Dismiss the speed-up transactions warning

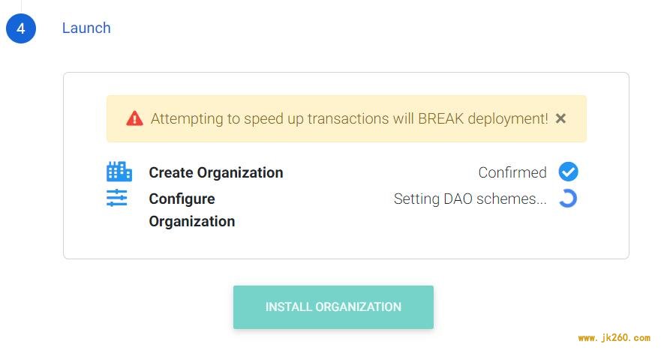(560, 118)
